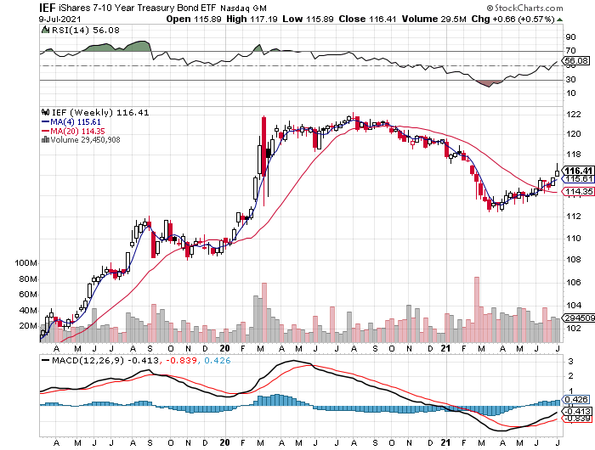Click the 108 price axis label
The width and height of the screenshot is (595, 450).
pos(574,260)
